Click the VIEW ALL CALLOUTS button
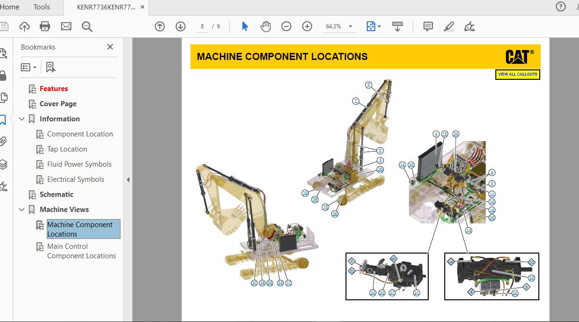Image resolution: width=579 pixels, height=322 pixels. click(x=518, y=74)
